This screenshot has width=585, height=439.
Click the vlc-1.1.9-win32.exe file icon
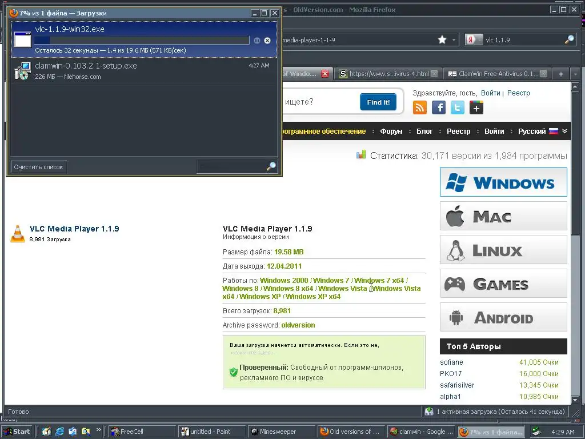23,39
